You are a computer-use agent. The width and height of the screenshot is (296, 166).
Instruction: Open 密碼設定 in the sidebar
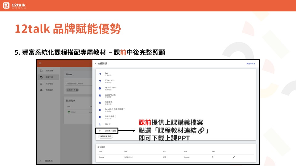(49, 90)
